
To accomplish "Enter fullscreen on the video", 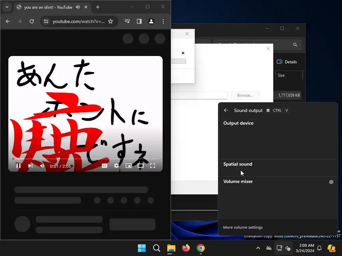I will 153,166.
